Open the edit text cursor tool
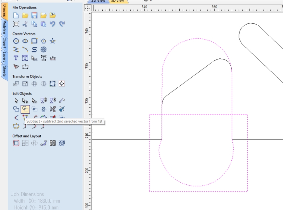The image size is (283, 210). (34, 58)
